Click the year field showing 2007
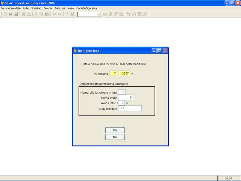241x181 pixels. click(x=124, y=73)
